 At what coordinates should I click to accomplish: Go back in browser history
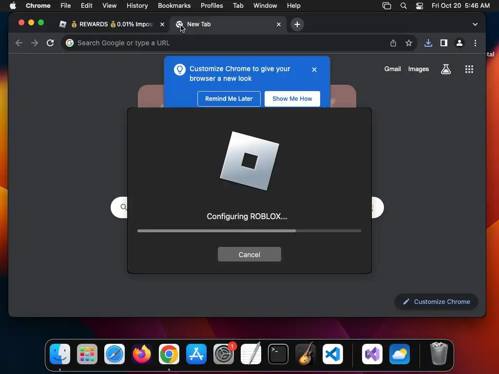[19, 43]
